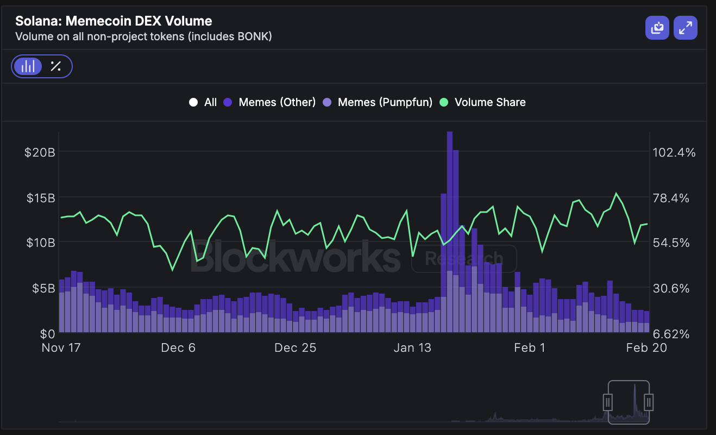
Task: Show the Memes (Pumpfun) series
Action: pyautogui.click(x=377, y=102)
